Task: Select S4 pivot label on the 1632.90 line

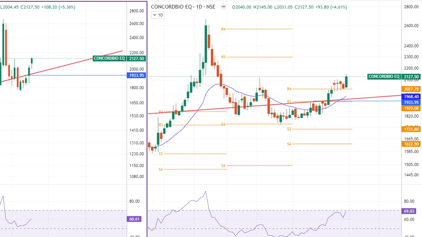Action: 289,144
